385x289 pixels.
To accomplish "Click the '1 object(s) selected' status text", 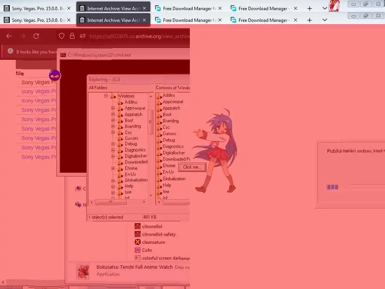I will coord(106,217).
